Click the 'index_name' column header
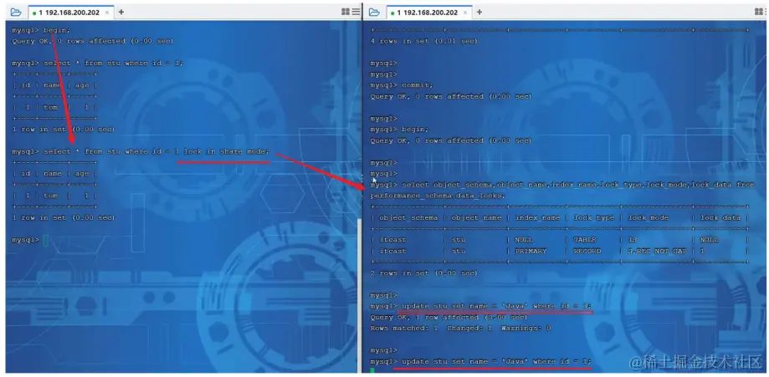Screen dimensions: 769x377 (x=537, y=217)
